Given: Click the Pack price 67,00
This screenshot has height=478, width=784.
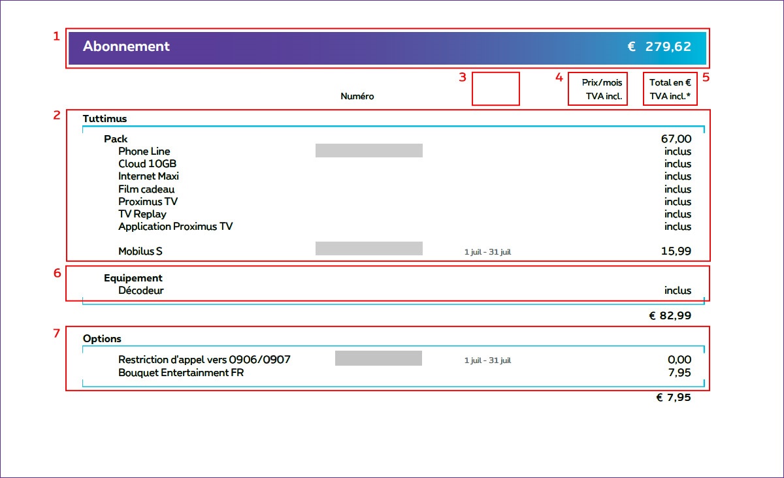Looking at the screenshot, I should pyautogui.click(x=676, y=139).
